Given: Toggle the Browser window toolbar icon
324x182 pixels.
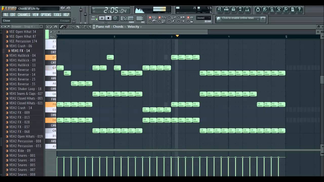Looking at the screenshot, I should pos(240,10).
